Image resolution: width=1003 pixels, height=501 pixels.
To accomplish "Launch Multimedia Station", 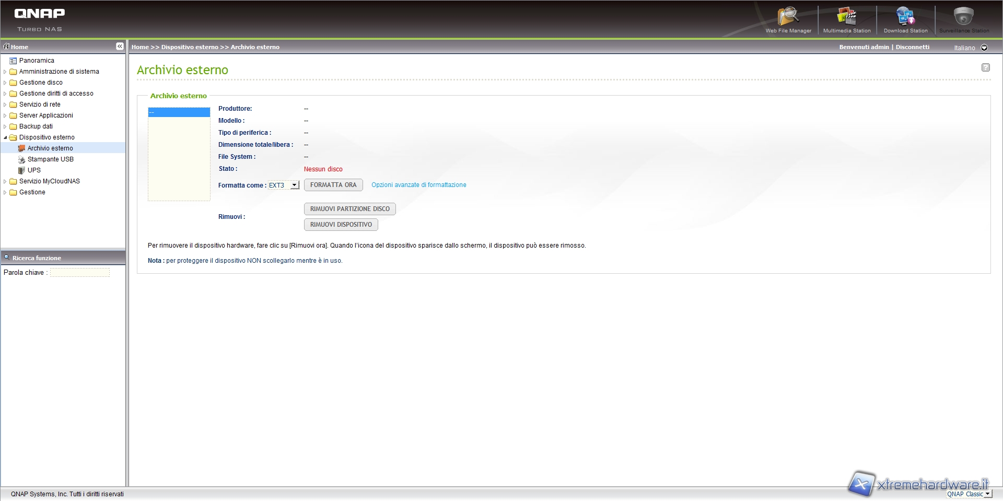I will click(x=846, y=20).
